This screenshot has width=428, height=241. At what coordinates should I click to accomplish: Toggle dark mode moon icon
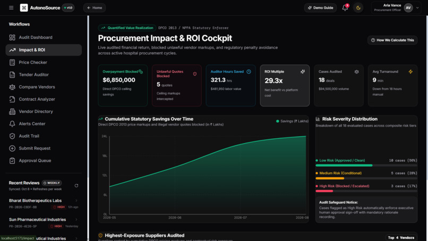[x=358, y=7]
